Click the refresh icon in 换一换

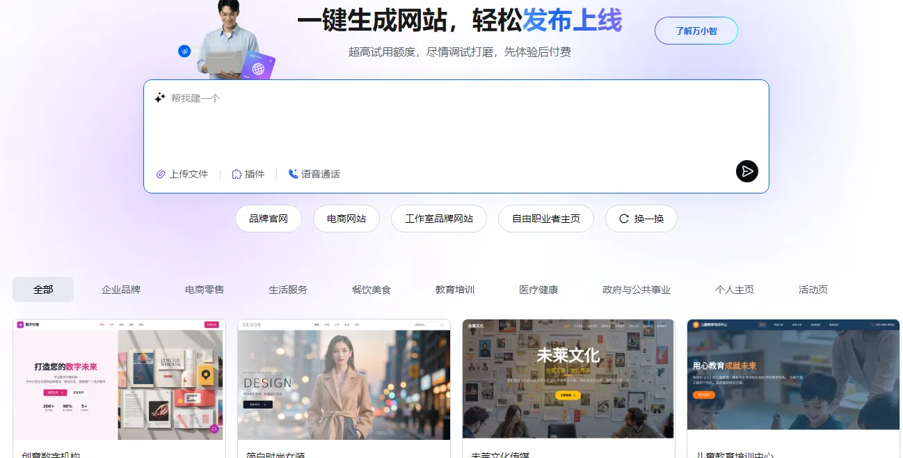624,219
